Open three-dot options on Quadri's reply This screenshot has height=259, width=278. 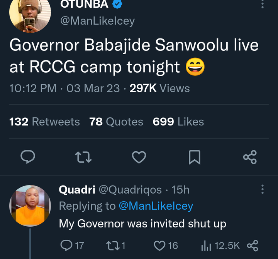tap(263, 189)
